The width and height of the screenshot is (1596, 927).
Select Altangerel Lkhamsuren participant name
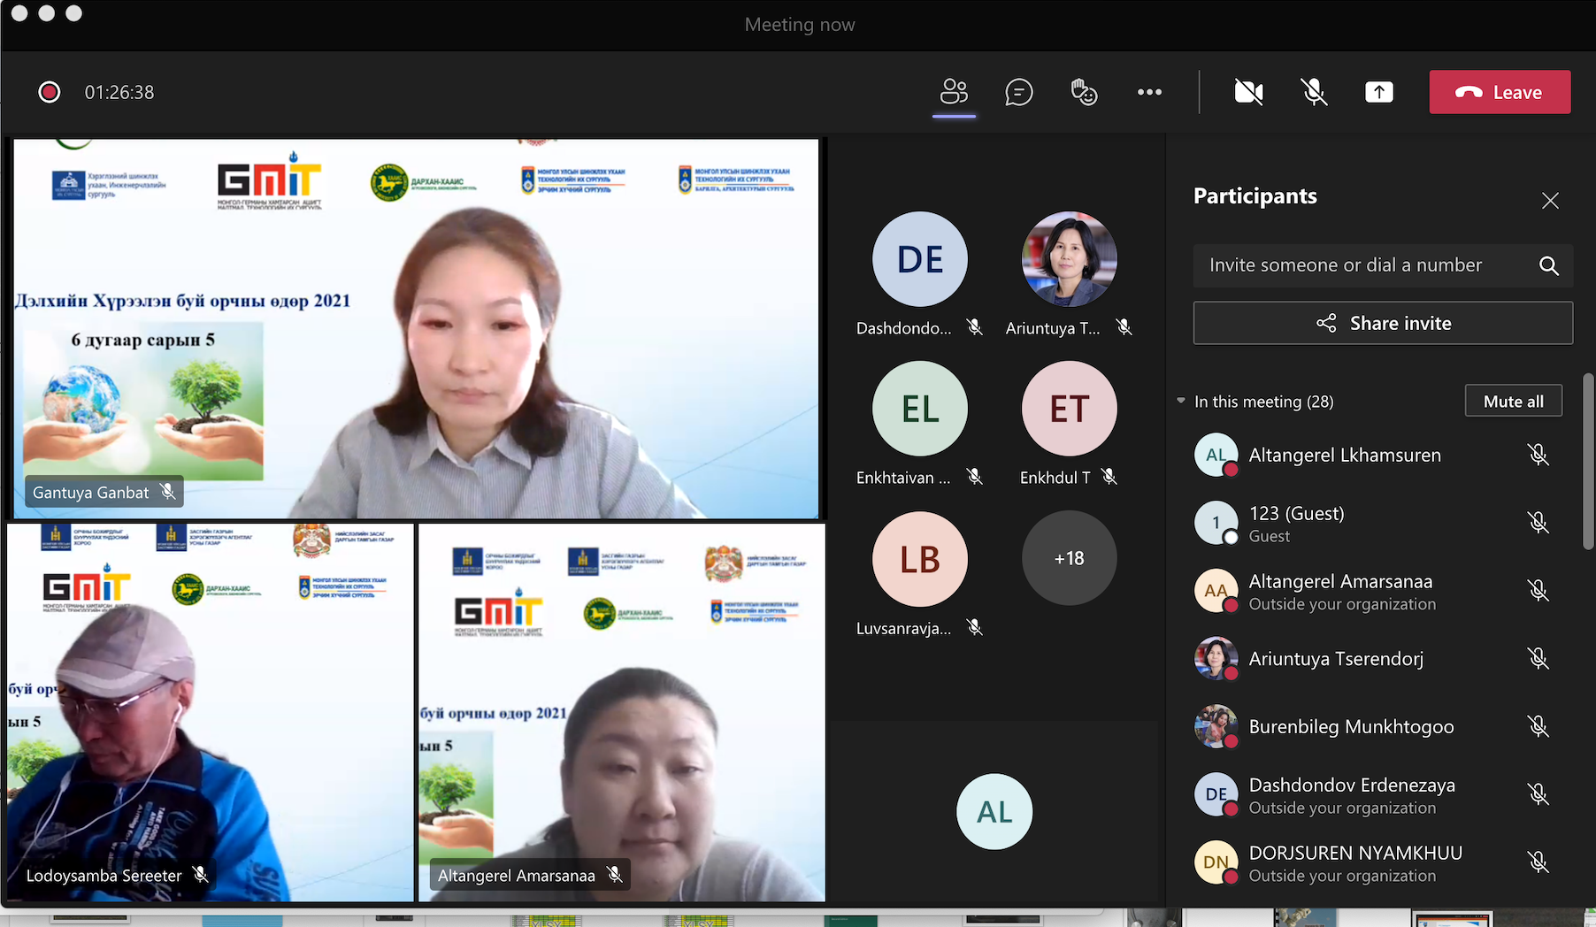click(1345, 455)
